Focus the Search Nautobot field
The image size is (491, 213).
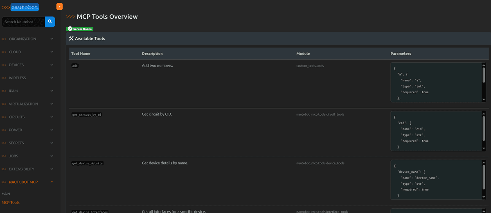[x=23, y=22]
